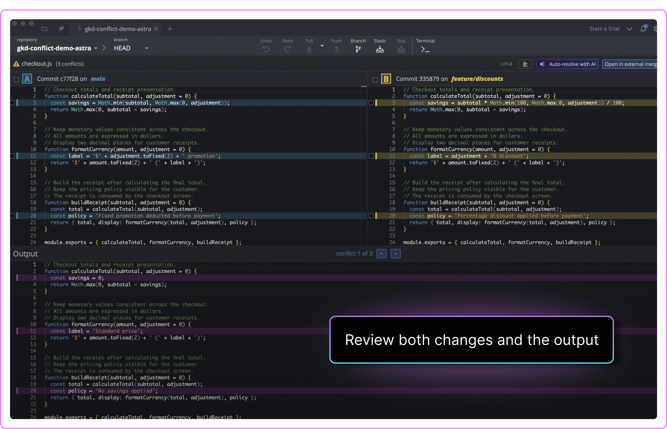This screenshot has height=429, width=667.
Task: Click pane A scrollbar marker at top
Action: pos(364,87)
